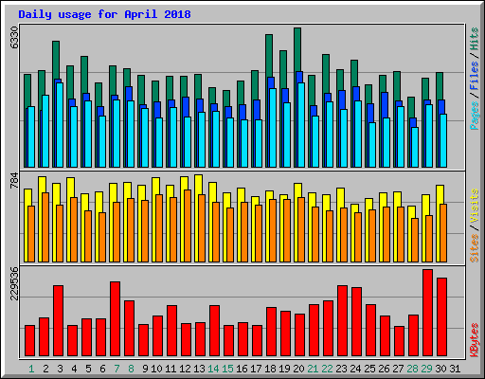This screenshot has height=379, width=485.
Task: Click green day label 8 on the x-axis
Action: pyautogui.click(x=131, y=369)
